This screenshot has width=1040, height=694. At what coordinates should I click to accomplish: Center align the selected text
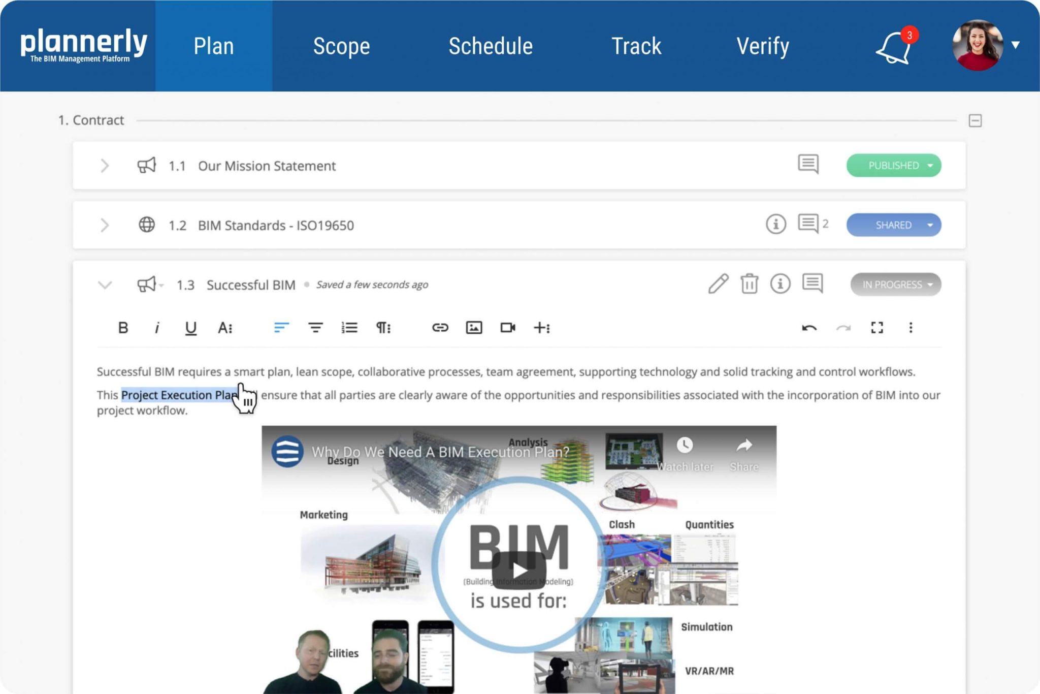[x=315, y=328]
